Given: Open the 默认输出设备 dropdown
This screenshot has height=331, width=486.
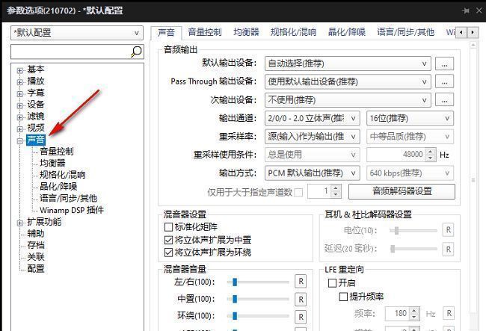Looking at the screenshot, I should 348,64.
